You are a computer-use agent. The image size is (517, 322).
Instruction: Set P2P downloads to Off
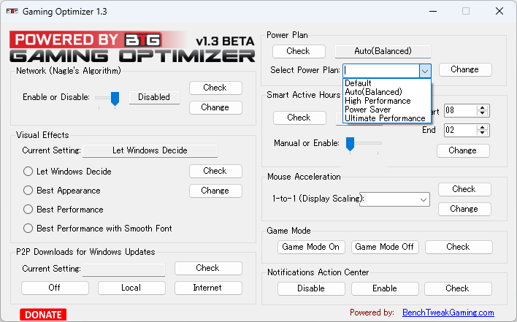coord(55,288)
